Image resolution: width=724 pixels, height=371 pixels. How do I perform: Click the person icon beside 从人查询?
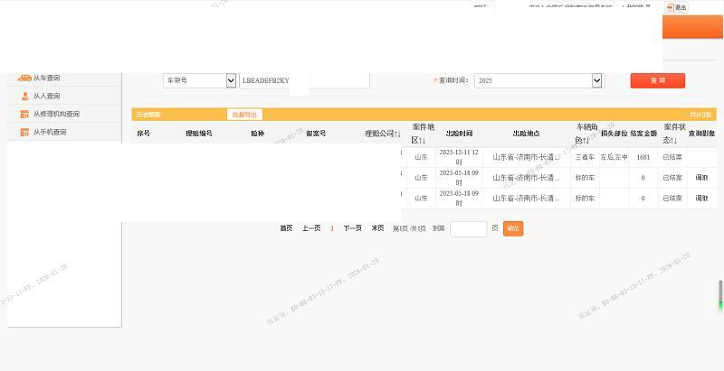pyautogui.click(x=24, y=97)
